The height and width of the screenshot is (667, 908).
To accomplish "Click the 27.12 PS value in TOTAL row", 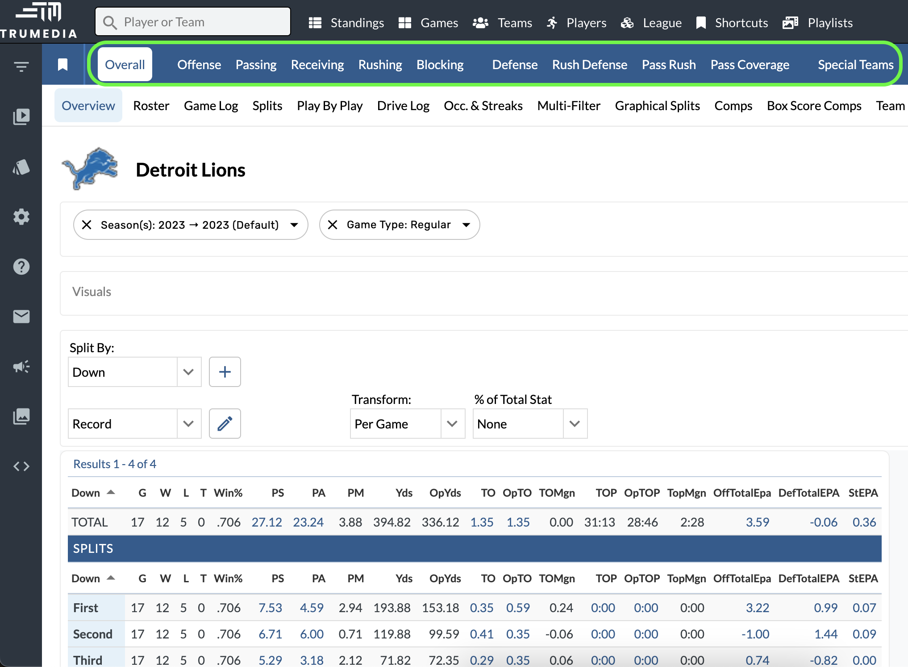I will coord(267,522).
